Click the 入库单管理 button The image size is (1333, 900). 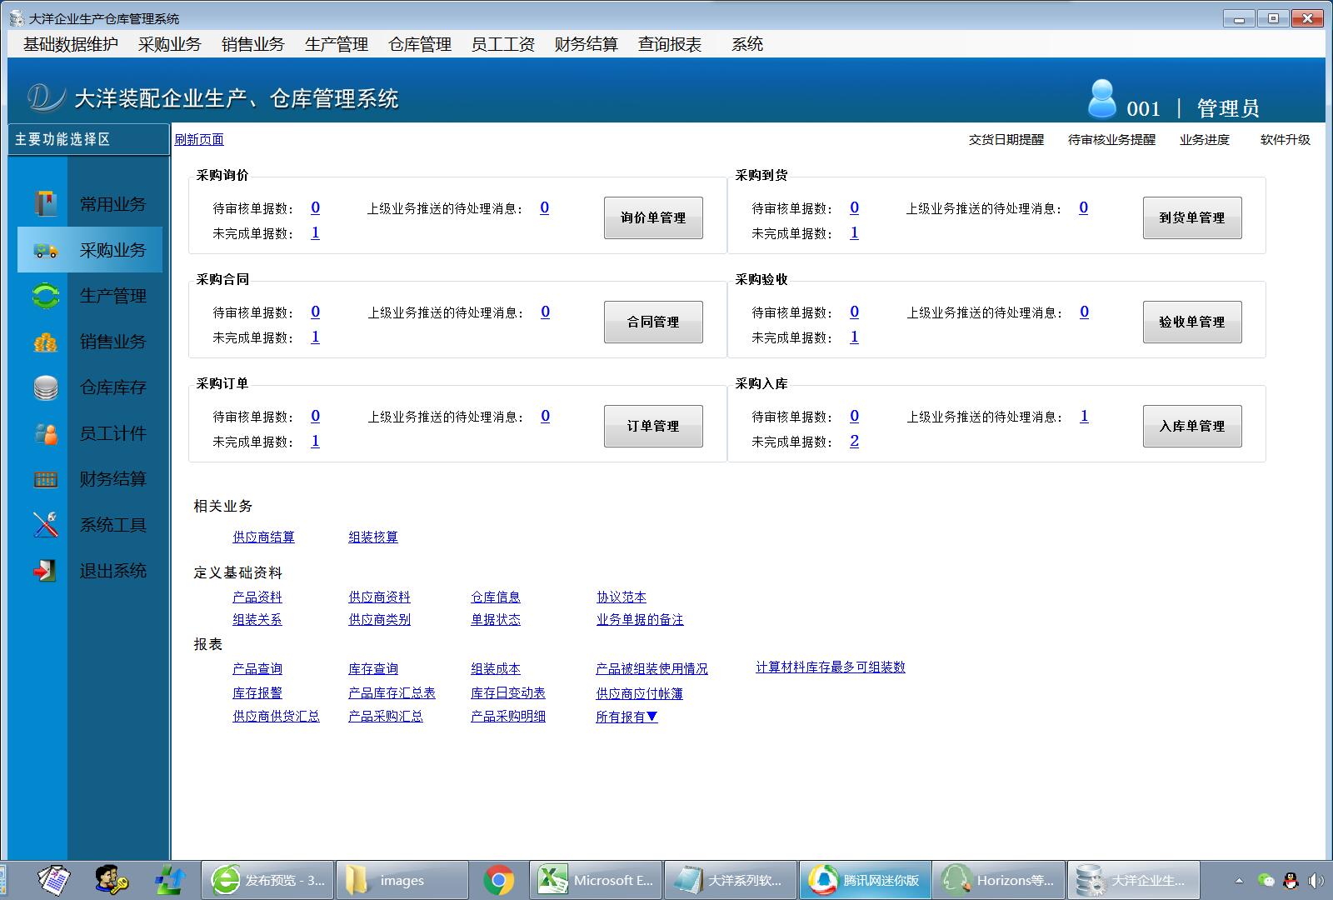click(x=1192, y=426)
